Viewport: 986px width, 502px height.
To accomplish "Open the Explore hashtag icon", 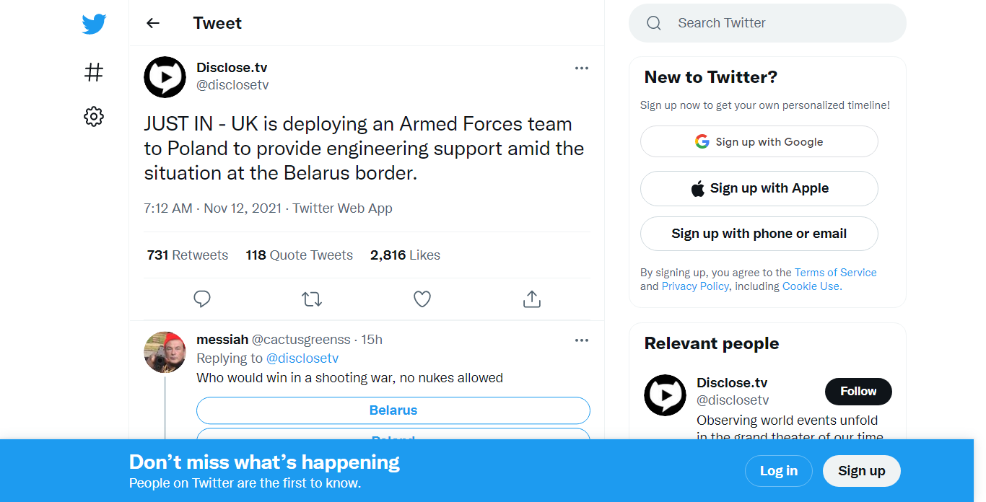I will (94, 72).
